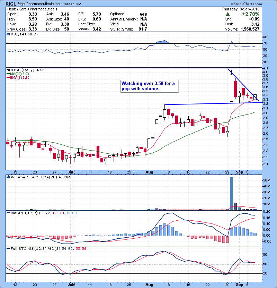Click the Prev Close value 3.33
This screenshot has width=277, height=288.
click(x=33, y=29)
